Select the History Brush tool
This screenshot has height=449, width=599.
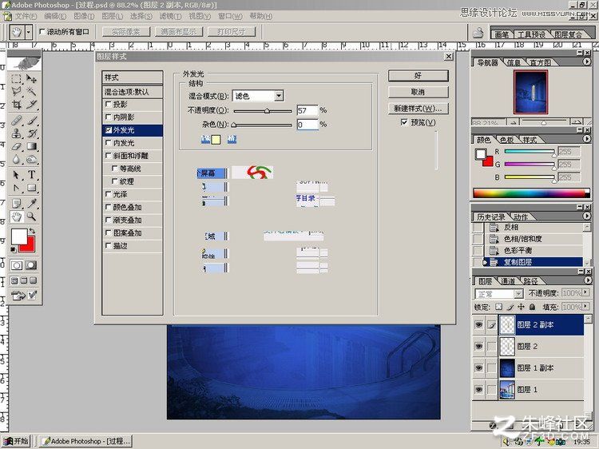(x=31, y=133)
